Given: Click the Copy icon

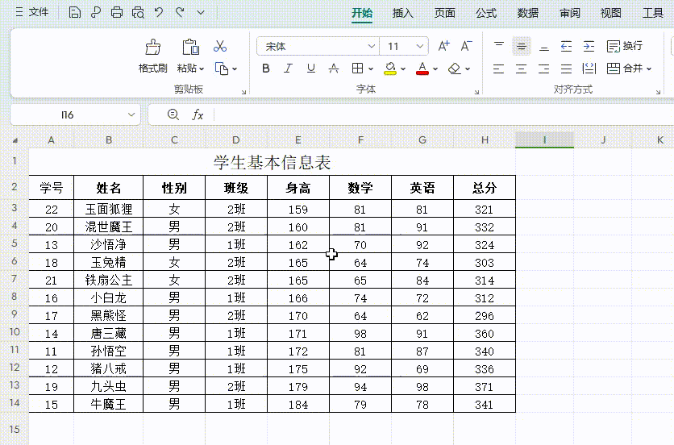Looking at the screenshot, I should tap(222, 69).
